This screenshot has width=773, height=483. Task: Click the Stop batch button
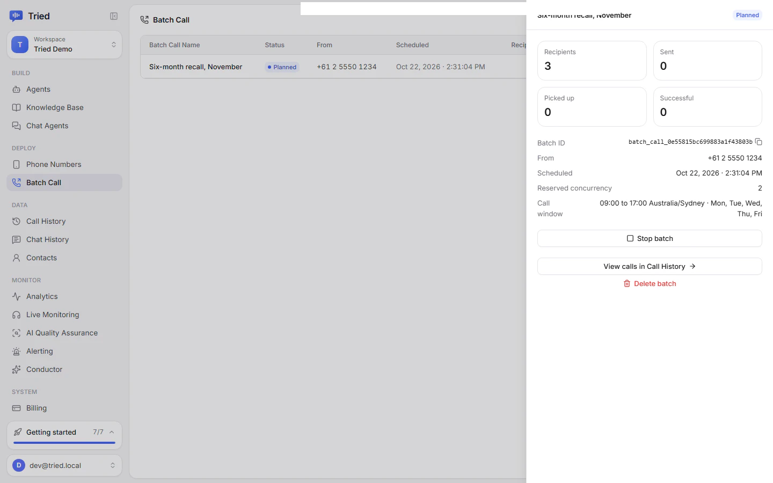coord(650,238)
